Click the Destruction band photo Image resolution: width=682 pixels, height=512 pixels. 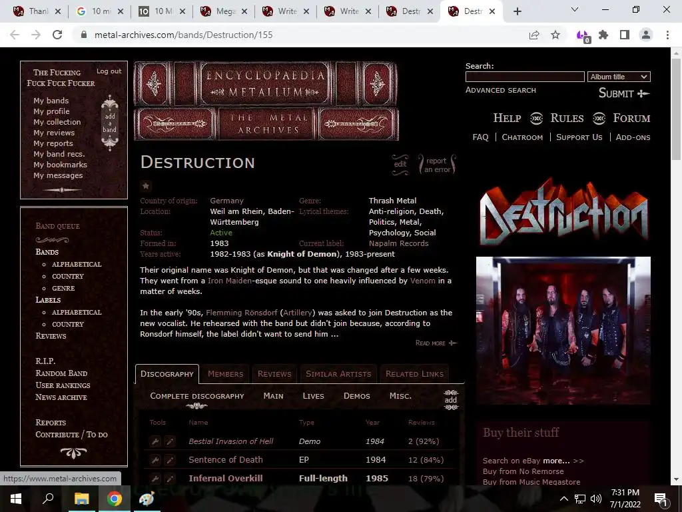click(x=563, y=331)
